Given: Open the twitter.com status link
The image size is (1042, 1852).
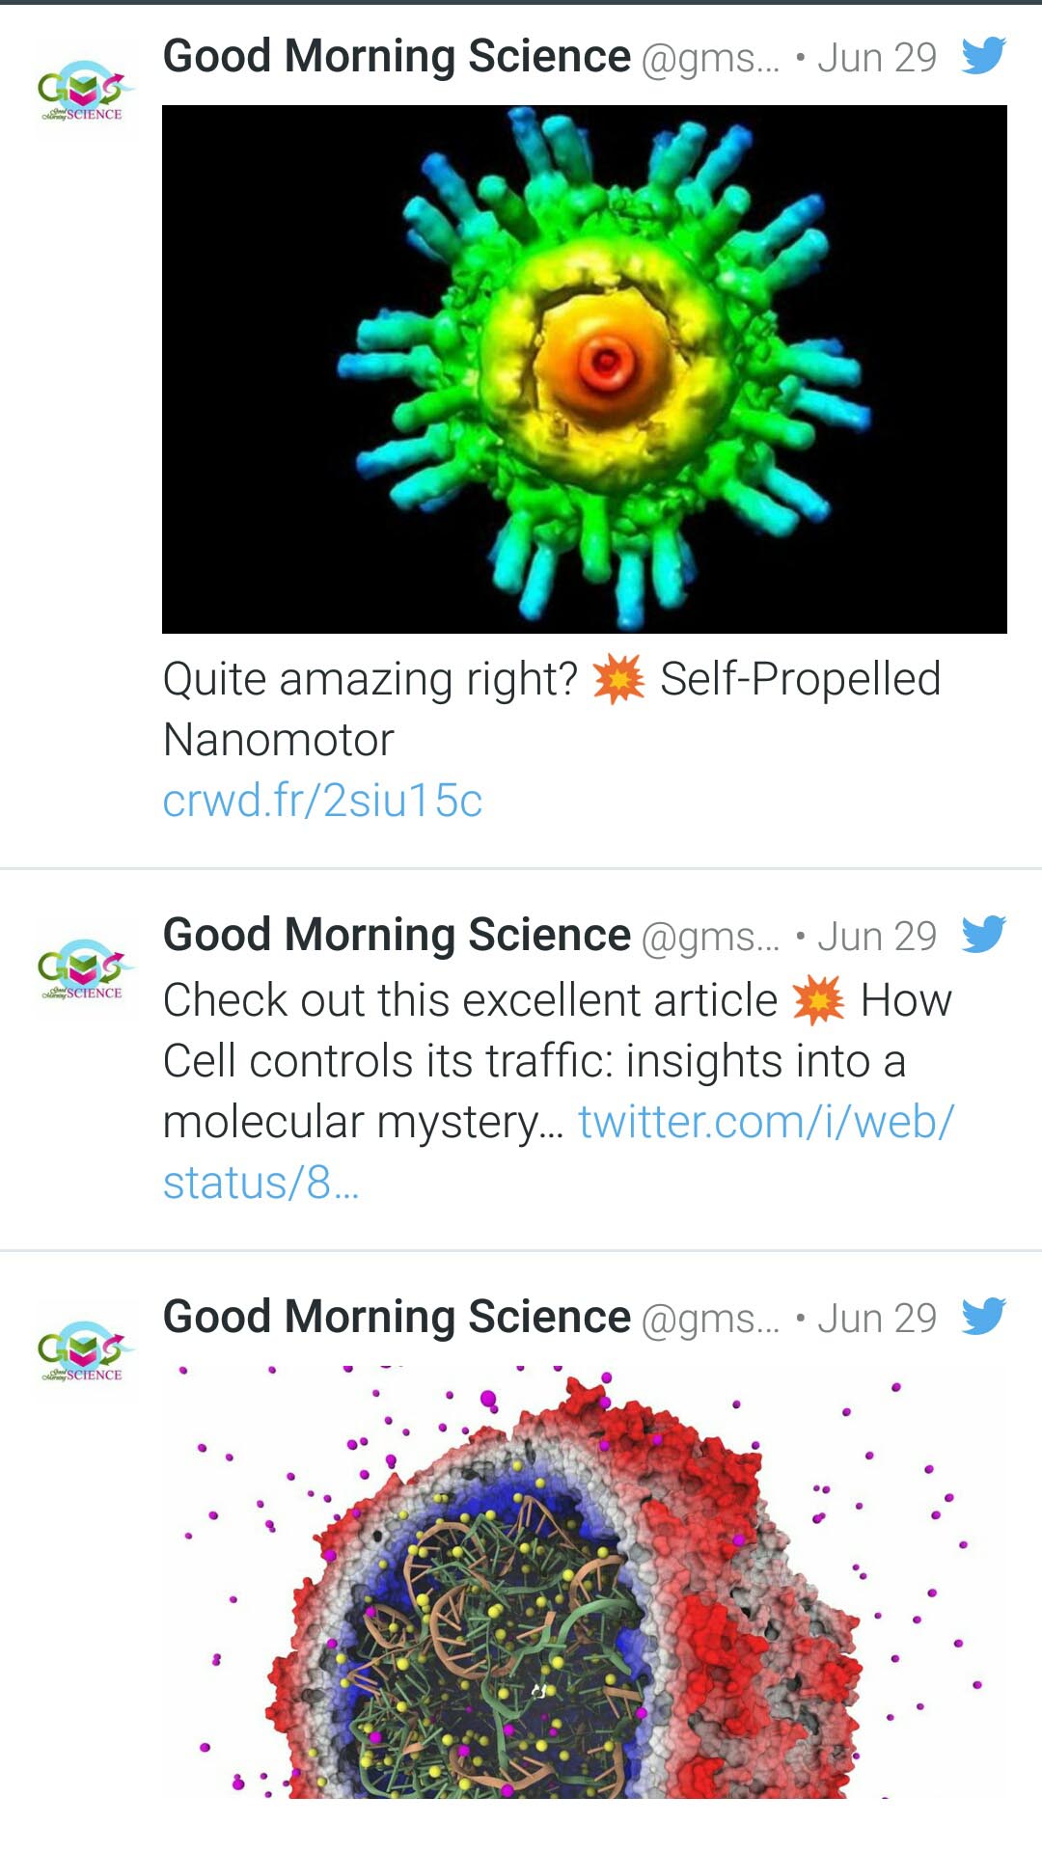Looking at the screenshot, I should [x=762, y=1120].
